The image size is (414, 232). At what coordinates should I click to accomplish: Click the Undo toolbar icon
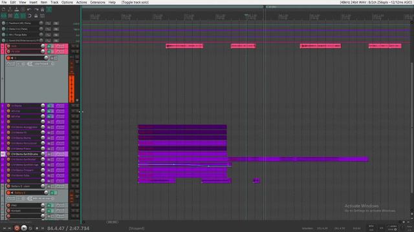click(x=29, y=10)
